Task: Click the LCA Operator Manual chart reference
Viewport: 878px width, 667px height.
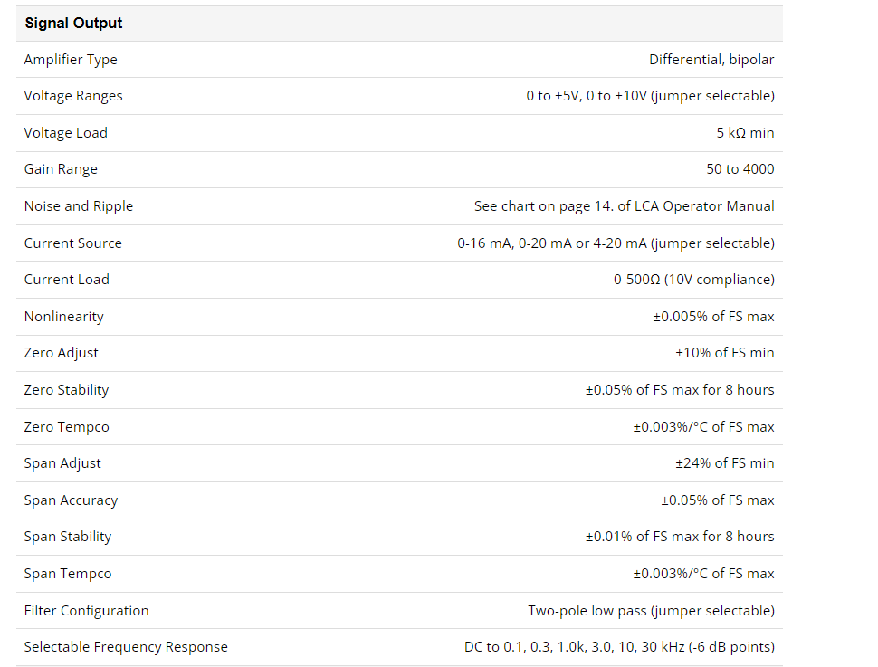Action: pos(624,206)
